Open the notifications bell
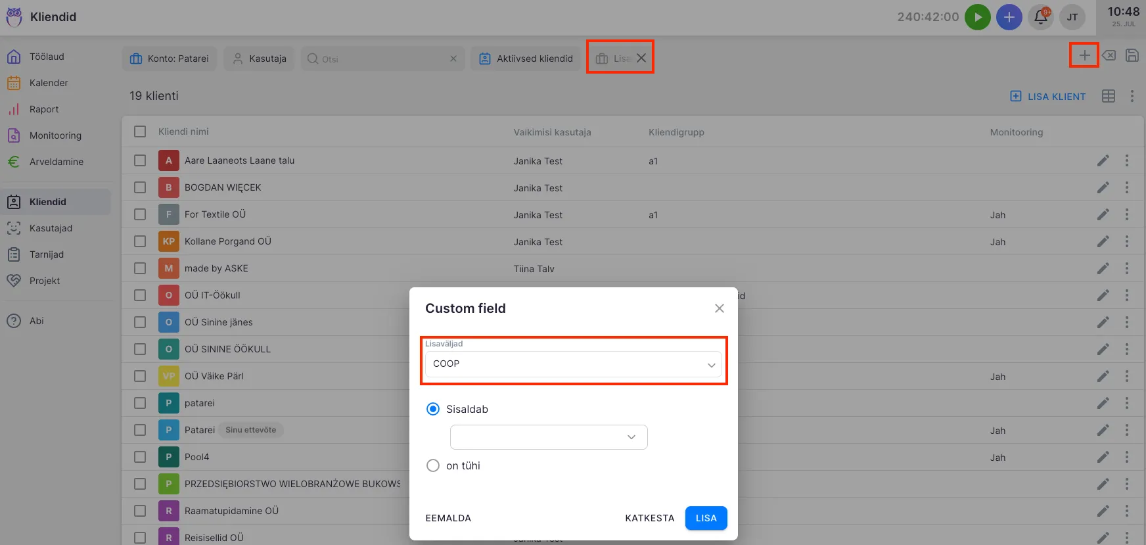This screenshot has height=545, width=1146. pyautogui.click(x=1041, y=17)
